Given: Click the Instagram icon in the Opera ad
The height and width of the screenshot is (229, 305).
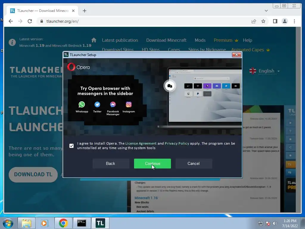Looking at the screenshot, I should click(129, 104).
